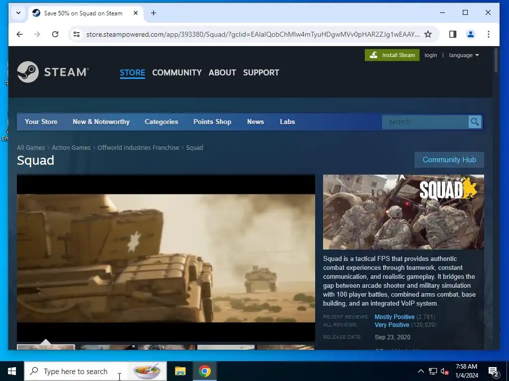Click the release date Sep 23, 2020

[393, 337]
